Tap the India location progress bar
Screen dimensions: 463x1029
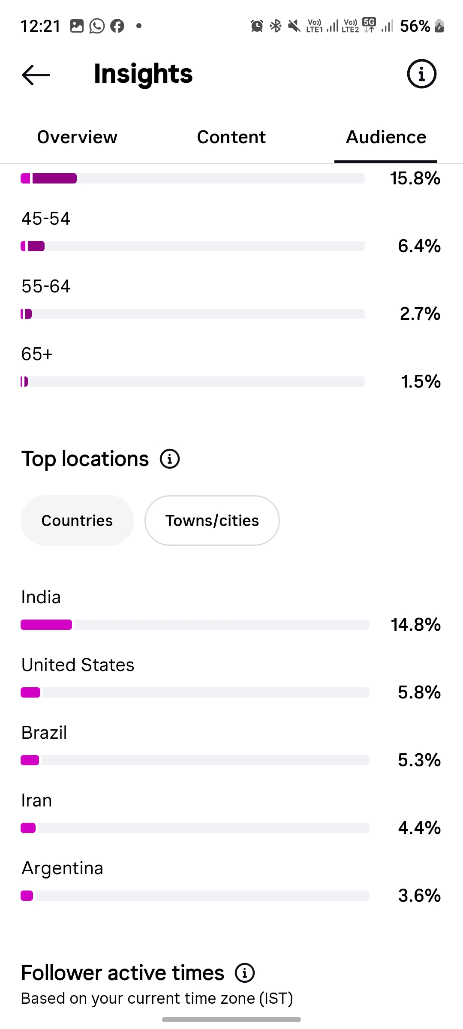tap(195, 625)
